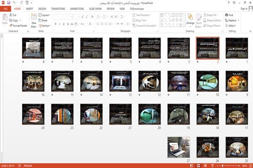
Task: Select slide 1 title thumbnail
Action: coord(237,48)
